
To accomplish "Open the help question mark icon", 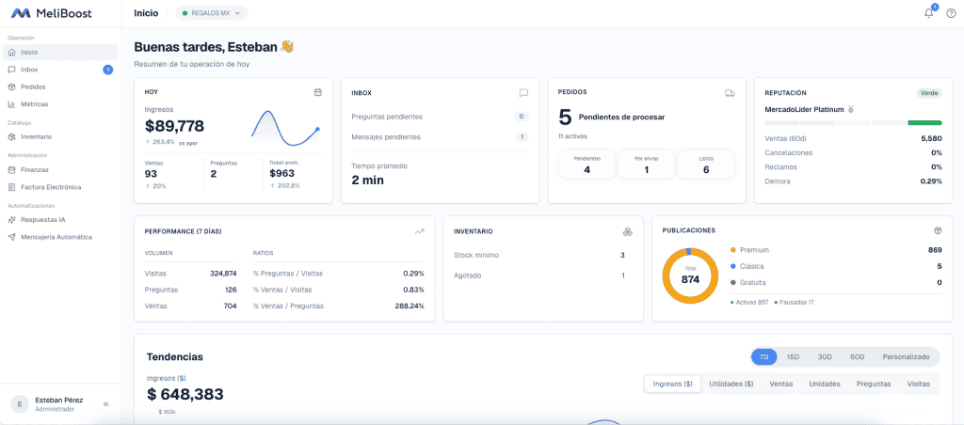I will [951, 13].
